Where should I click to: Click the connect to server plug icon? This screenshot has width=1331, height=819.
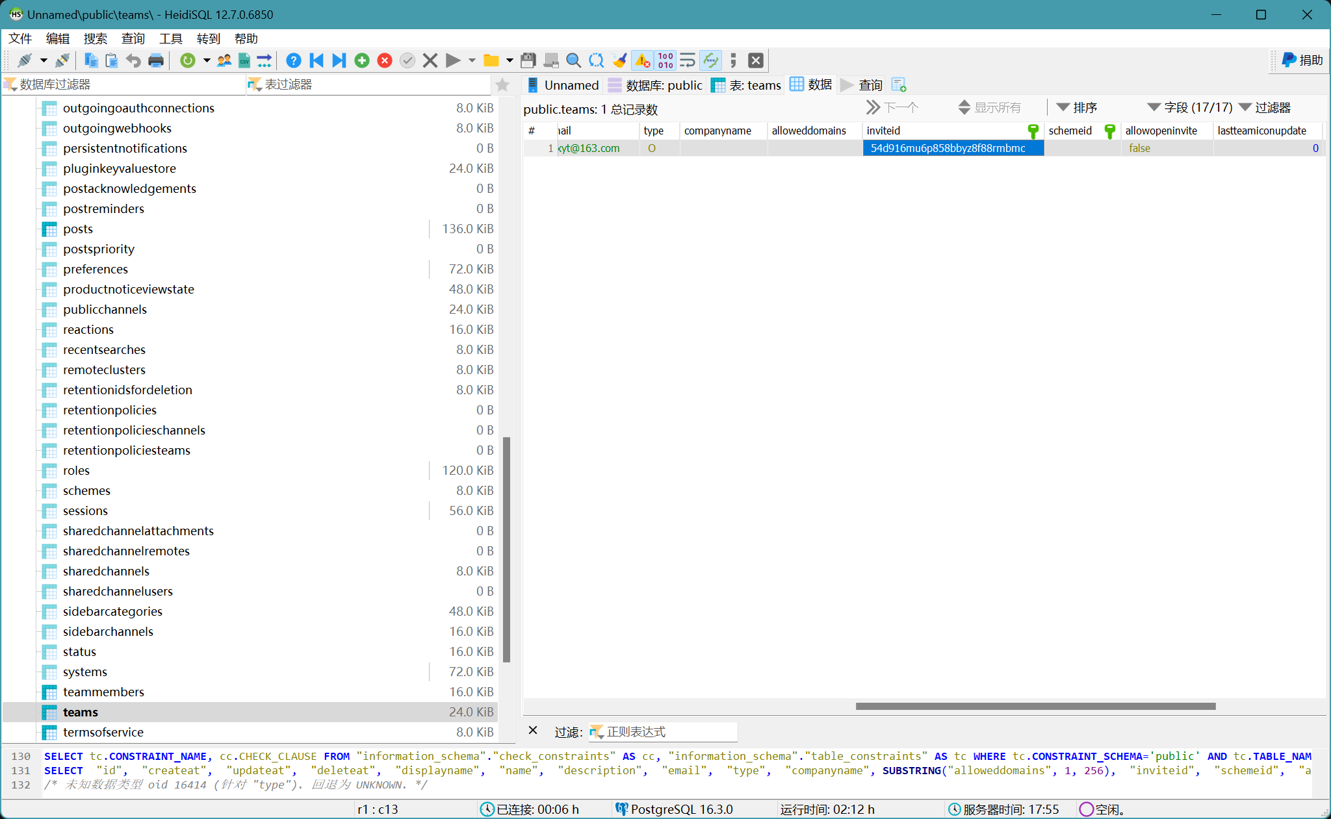25,60
